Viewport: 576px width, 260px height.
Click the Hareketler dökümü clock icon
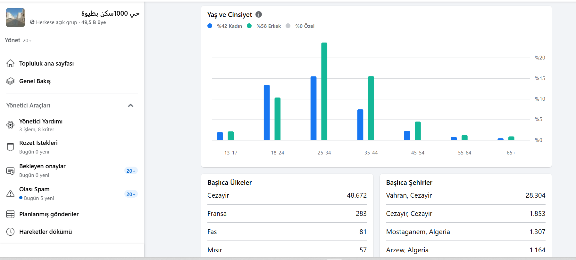pyautogui.click(x=10, y=232)
